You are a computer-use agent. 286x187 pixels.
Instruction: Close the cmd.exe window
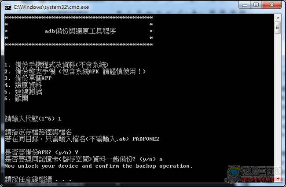pos(271,5)
